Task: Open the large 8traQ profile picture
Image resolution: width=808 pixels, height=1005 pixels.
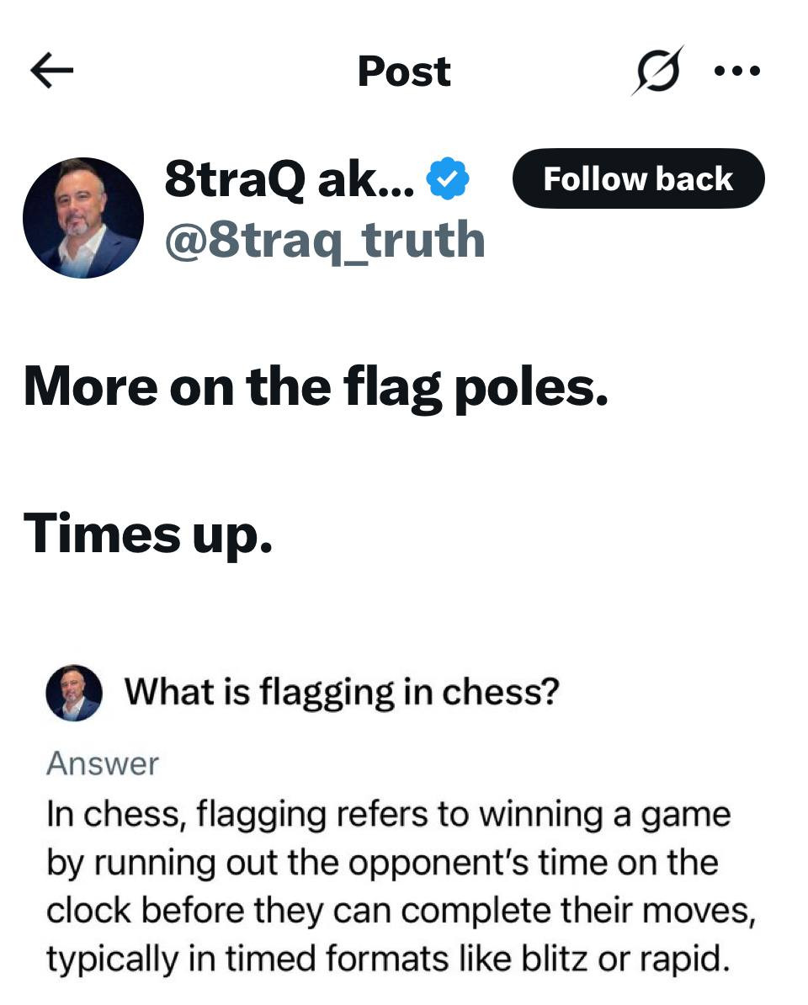Action: click(83, 218)
